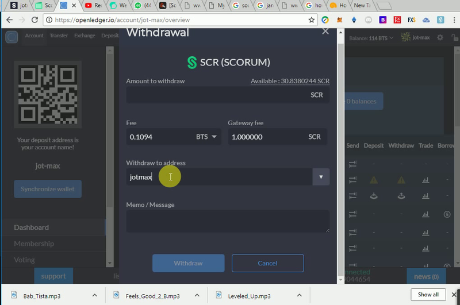Click the Available 30.8380244 SCR link
This screenshot has width=460, height=305.
pos(290,81)
